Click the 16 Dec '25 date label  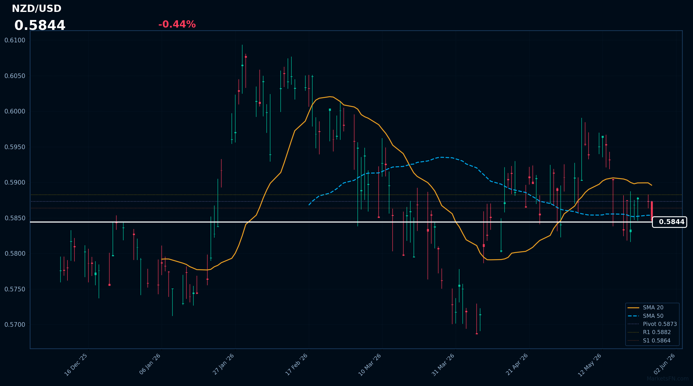(76, 365)
